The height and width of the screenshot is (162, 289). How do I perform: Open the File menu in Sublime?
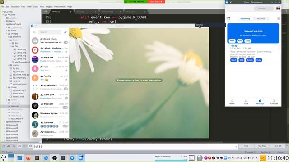coord(2,7)
